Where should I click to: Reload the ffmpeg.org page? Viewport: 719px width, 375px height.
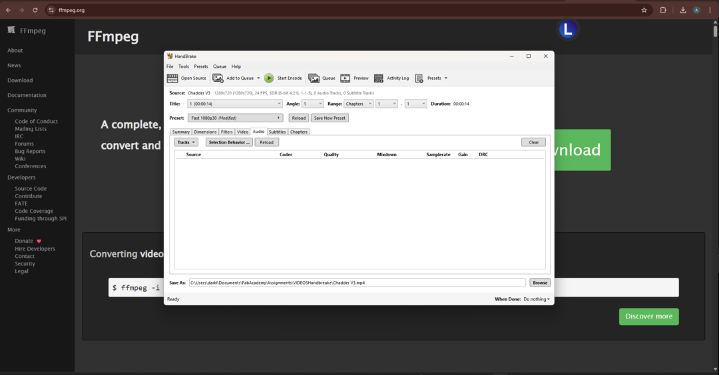pyautogui.click(x=35, y=10)
